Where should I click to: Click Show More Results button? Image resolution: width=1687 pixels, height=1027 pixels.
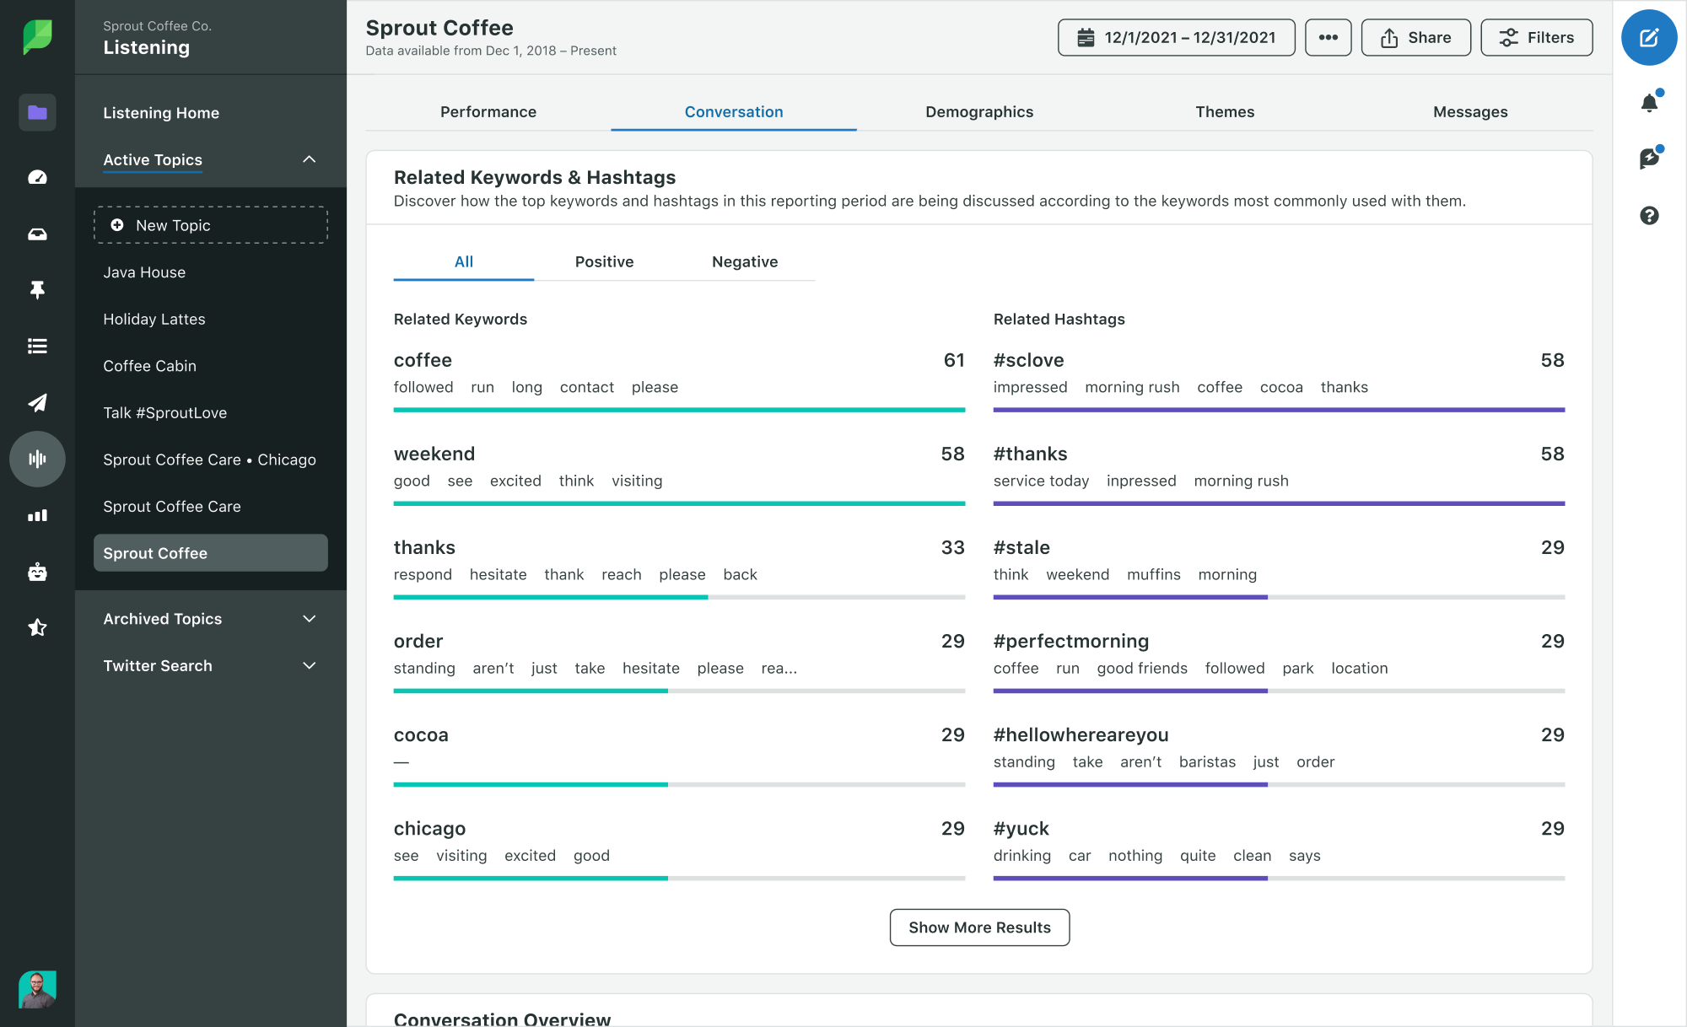point(979,926)
